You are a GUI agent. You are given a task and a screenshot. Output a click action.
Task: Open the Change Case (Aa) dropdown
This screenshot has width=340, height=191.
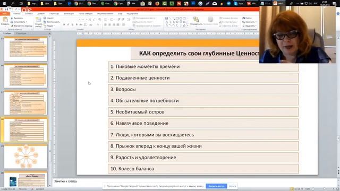[x=91, y=25]
